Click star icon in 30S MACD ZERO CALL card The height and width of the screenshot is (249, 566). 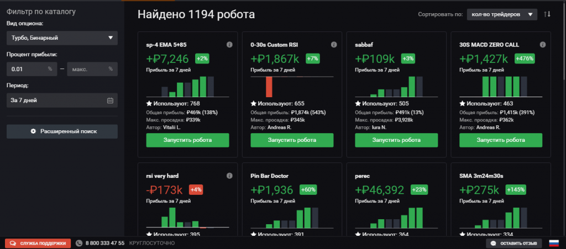coord(463,103)
